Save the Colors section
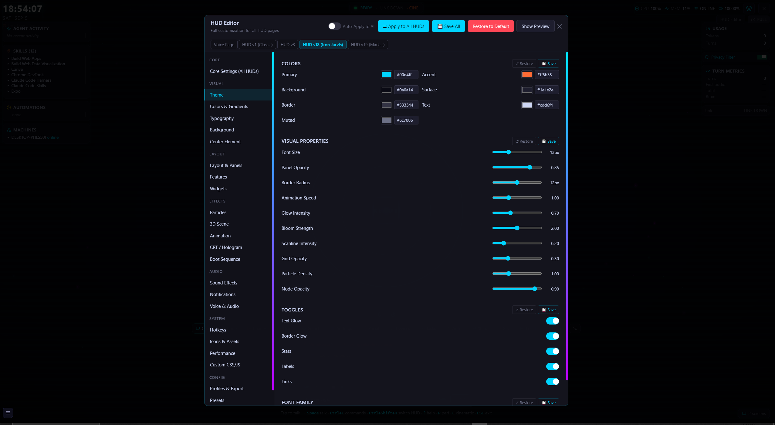 [549, 63]
